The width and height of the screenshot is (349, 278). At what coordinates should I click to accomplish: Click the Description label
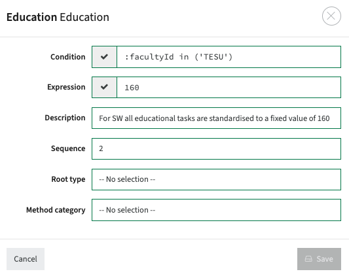click(65, 118)
